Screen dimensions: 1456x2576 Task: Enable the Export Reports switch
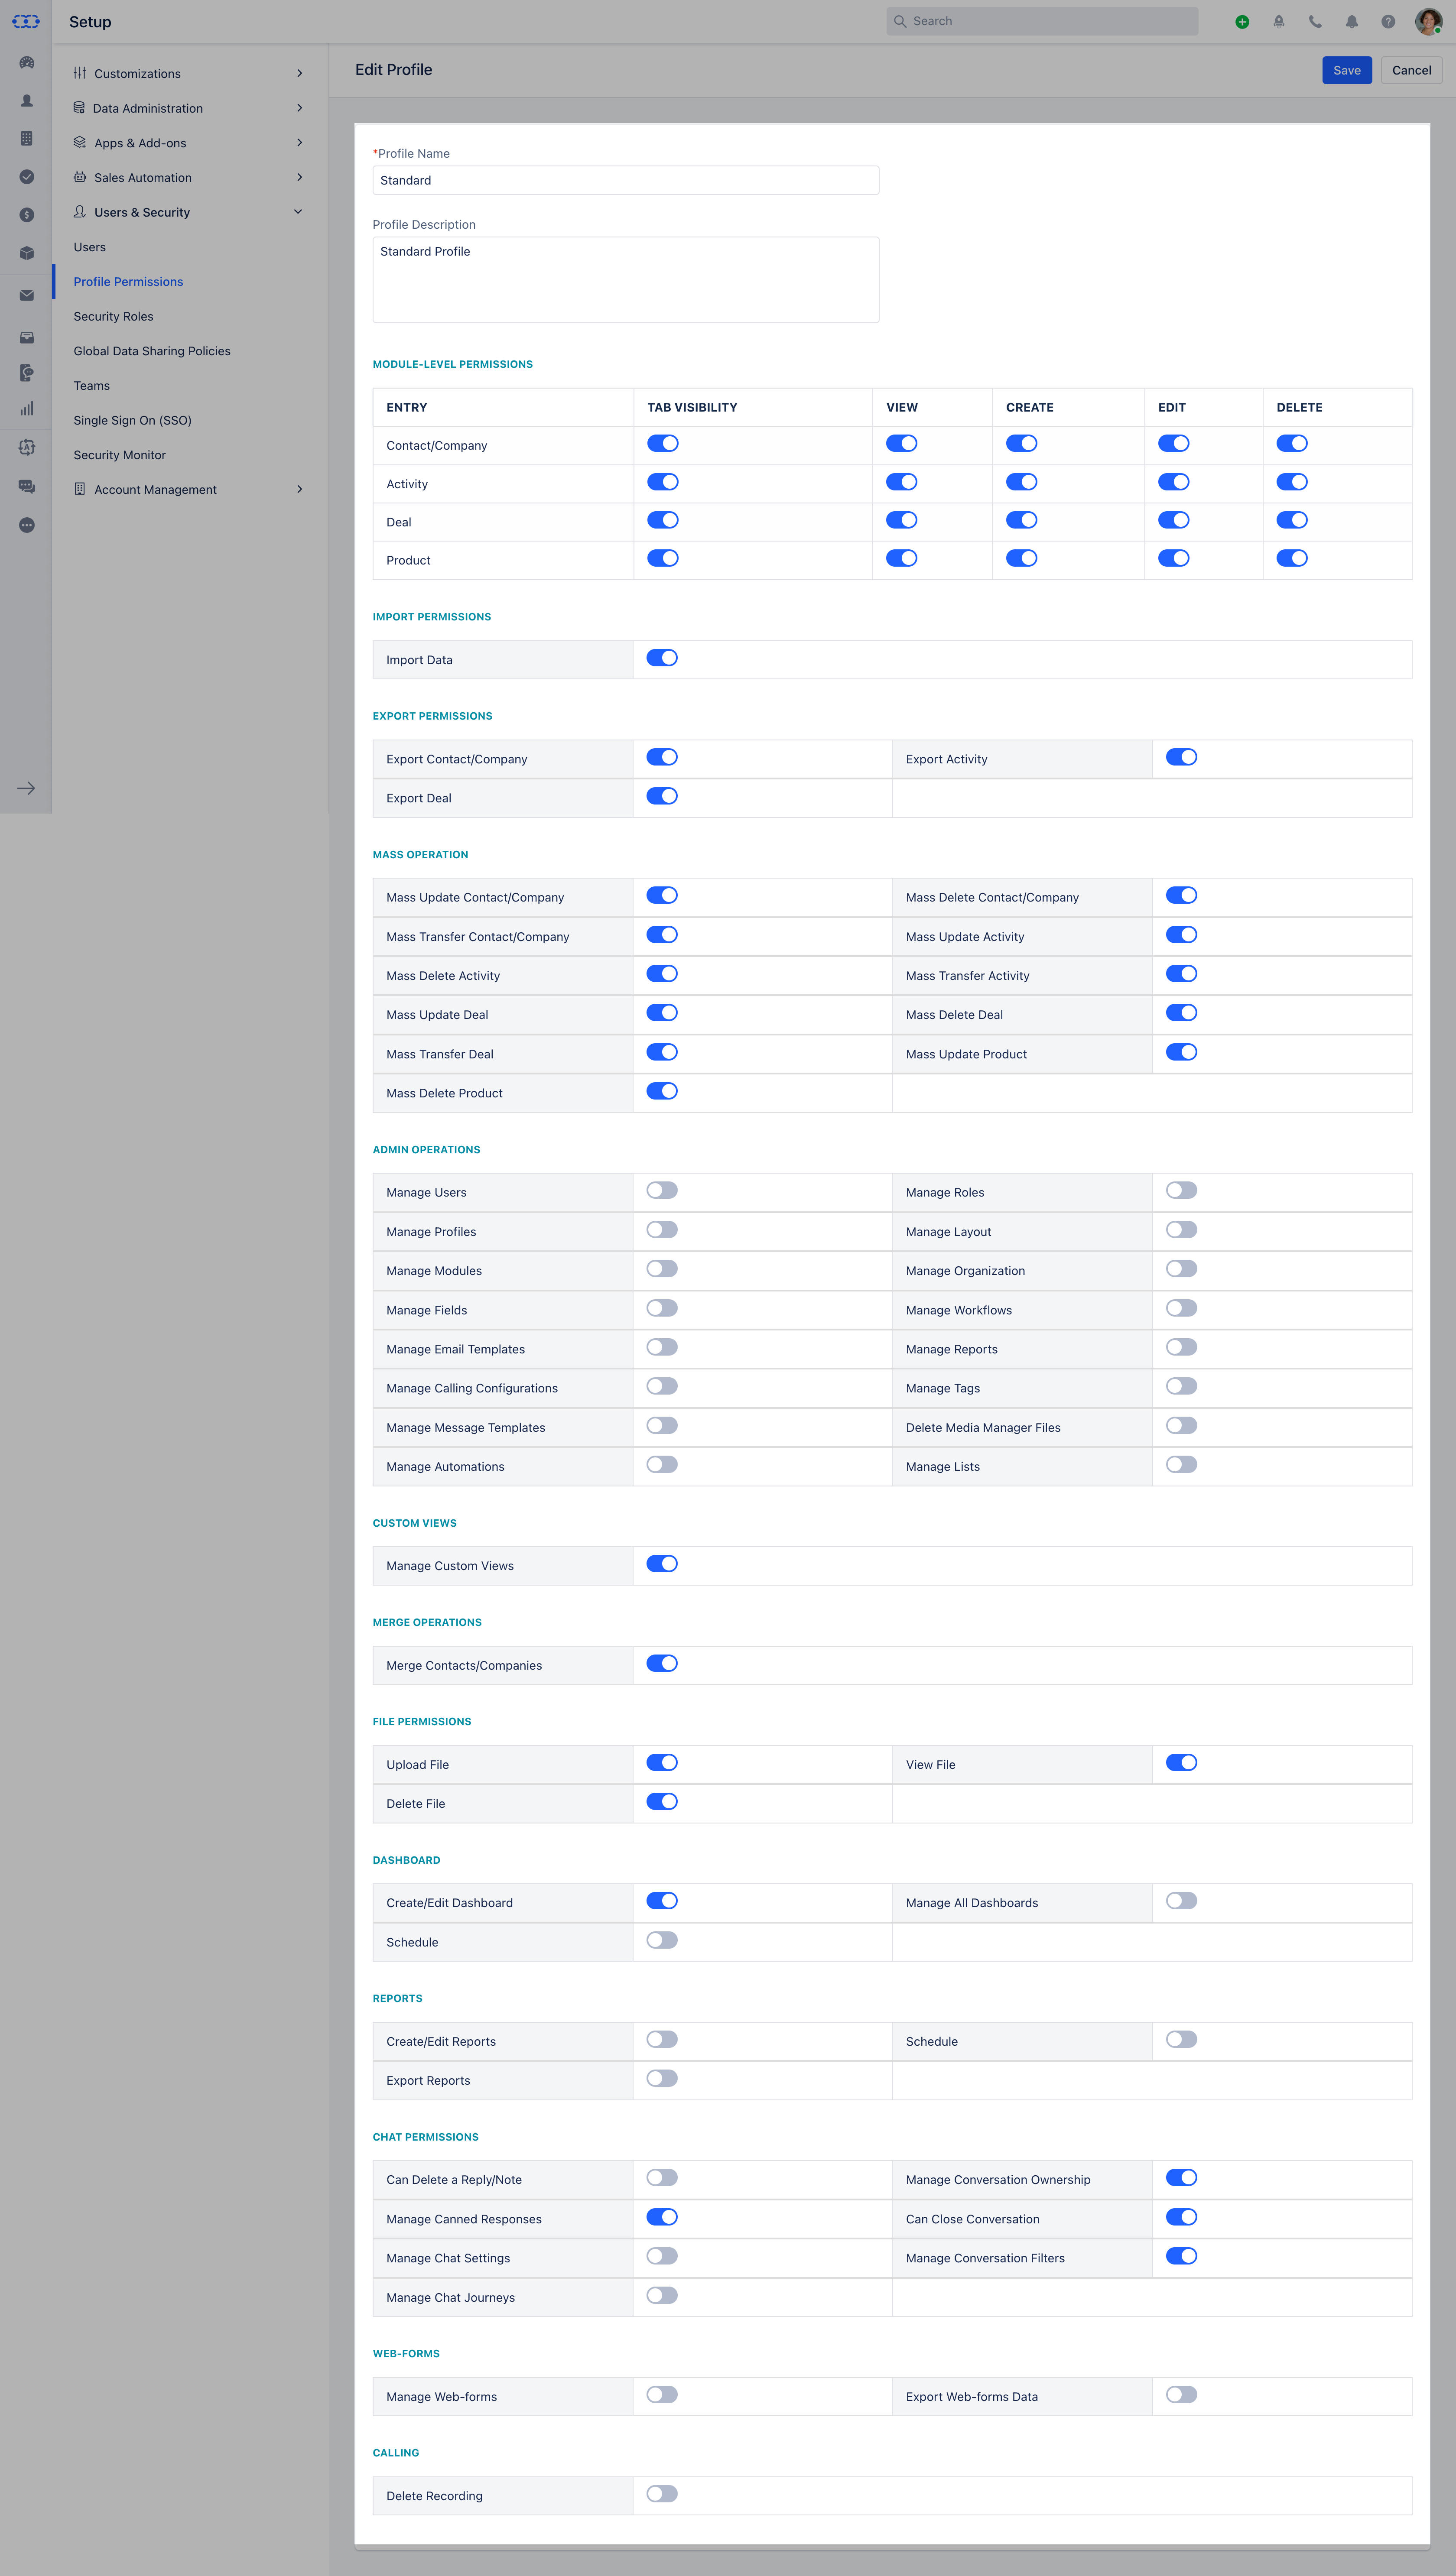pos(662,2078)
